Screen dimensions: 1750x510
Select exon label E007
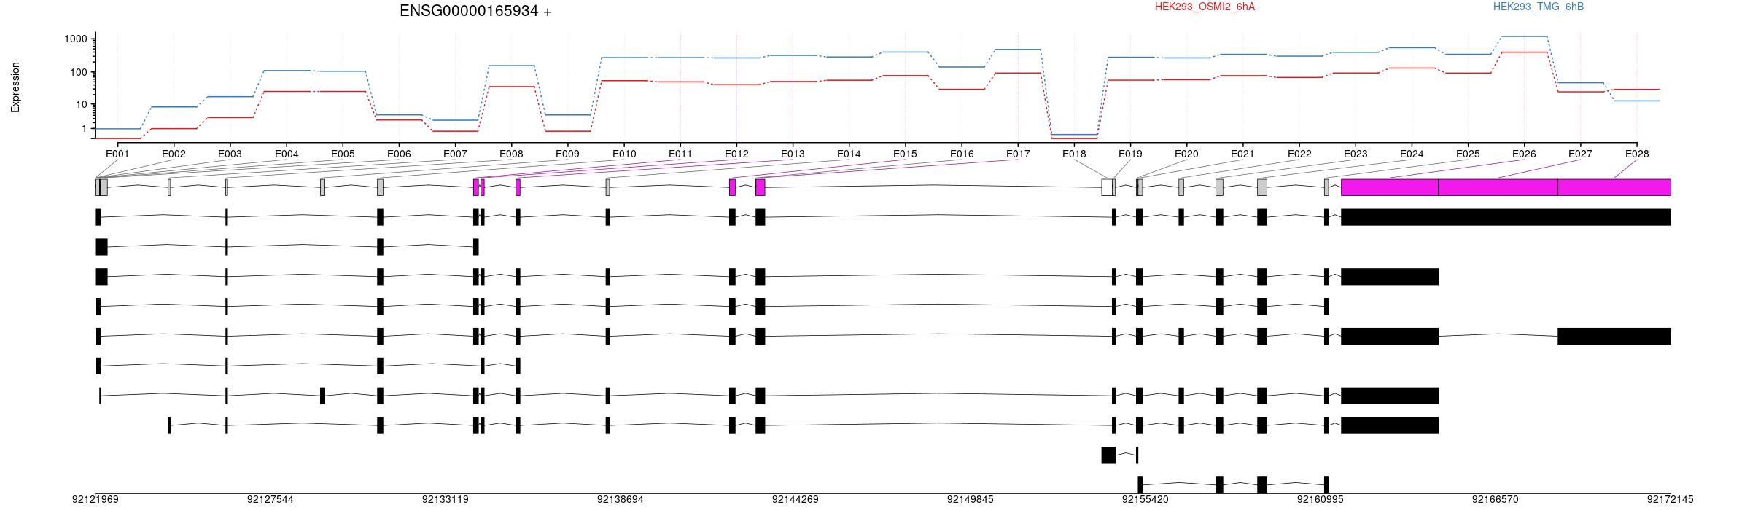pos(455,154)
